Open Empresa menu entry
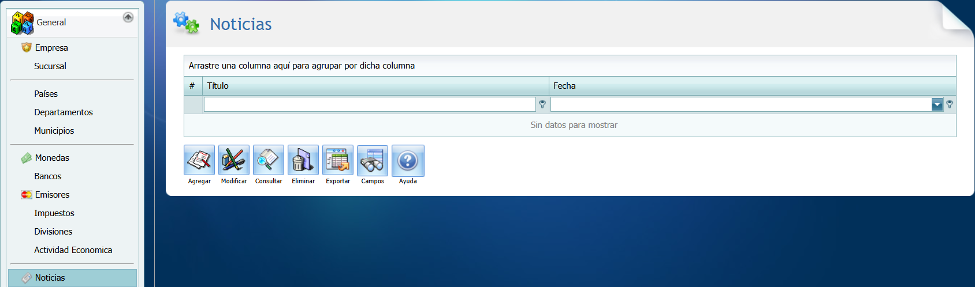Image resolution: width=975 pixels, height=287 pixels. [51, 48]
